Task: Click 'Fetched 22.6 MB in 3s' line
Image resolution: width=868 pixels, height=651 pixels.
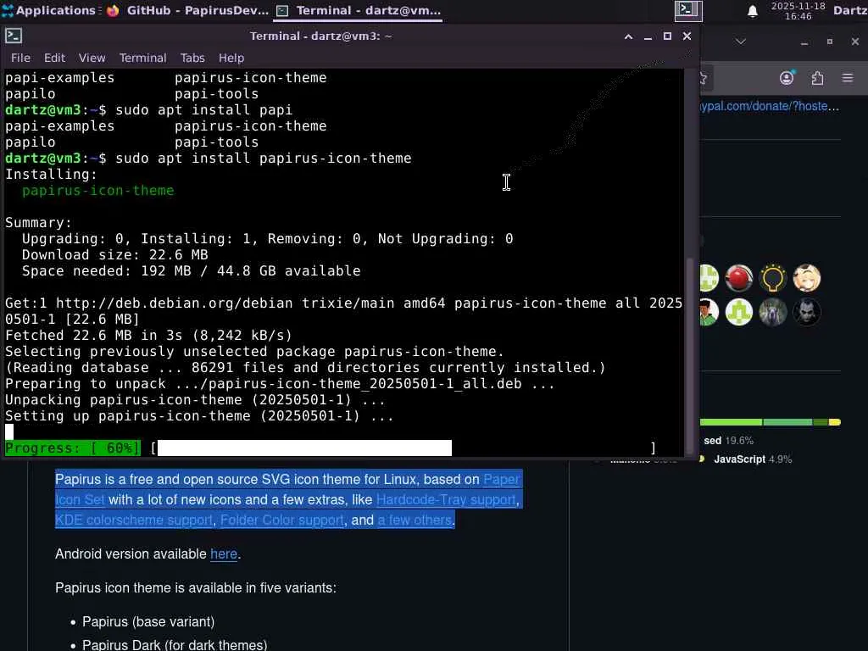Action: (x=148, y=336)
